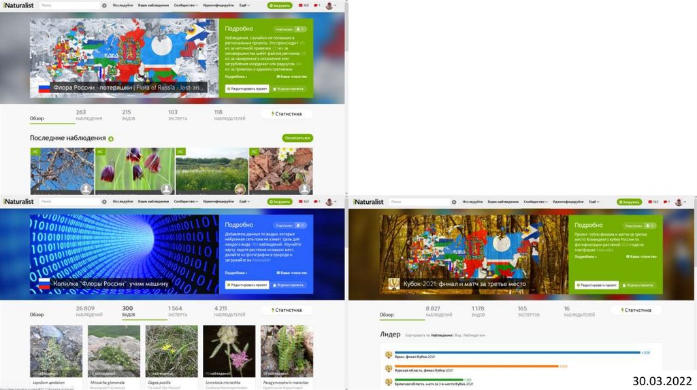
Task: Click observer avatar on bare branches observation photo
Action: click(86, 189)
